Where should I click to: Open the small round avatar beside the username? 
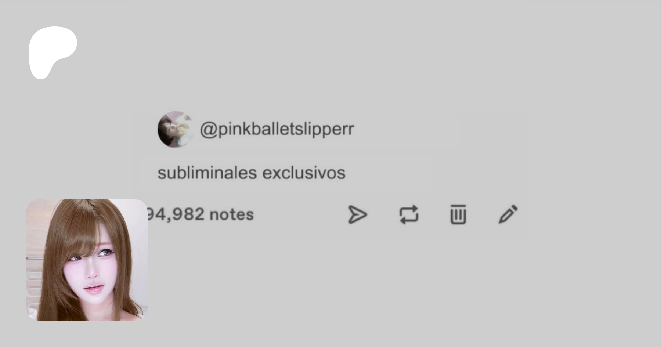176,130
